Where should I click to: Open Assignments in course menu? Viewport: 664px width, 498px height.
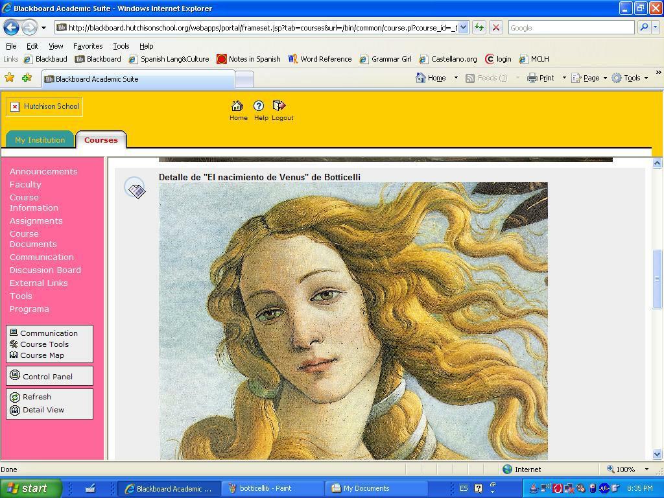(36, 221)
